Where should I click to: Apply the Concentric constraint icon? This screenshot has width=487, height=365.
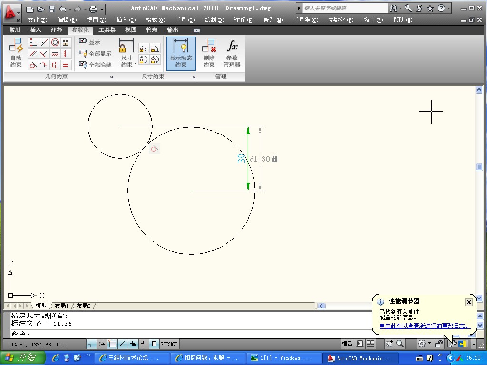pyautogui.click(x=55, y=42)
